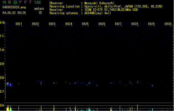This screenshot has height=111, width=174.
Task: Click the 'Receiving antenna' label
Action: click(x=64, y=13)
